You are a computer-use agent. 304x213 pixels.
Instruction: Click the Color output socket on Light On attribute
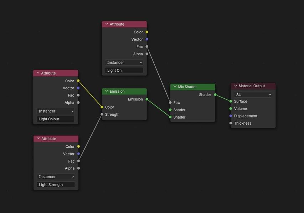(147, 32)
